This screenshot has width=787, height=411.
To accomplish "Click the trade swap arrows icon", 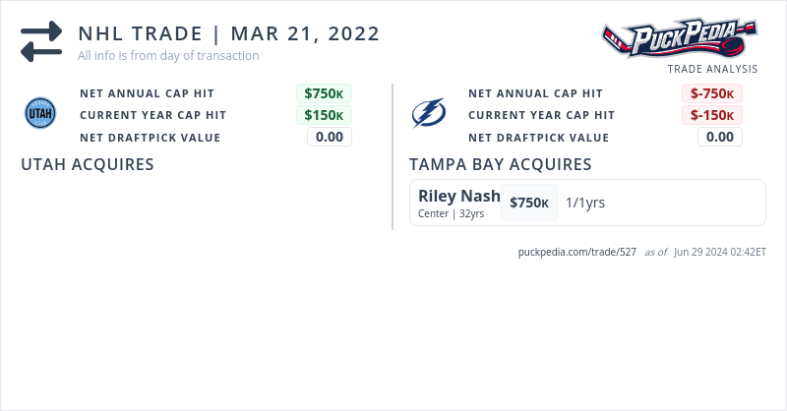I will [x=41, y=41].
